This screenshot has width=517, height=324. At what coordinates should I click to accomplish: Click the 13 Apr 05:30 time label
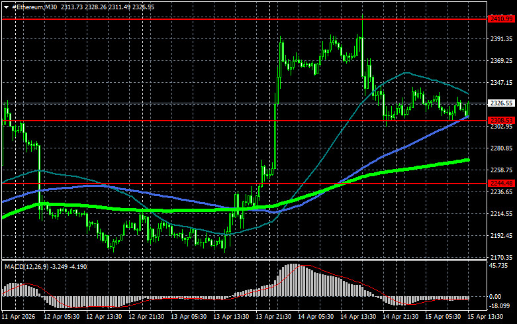[x=189, y=317]
